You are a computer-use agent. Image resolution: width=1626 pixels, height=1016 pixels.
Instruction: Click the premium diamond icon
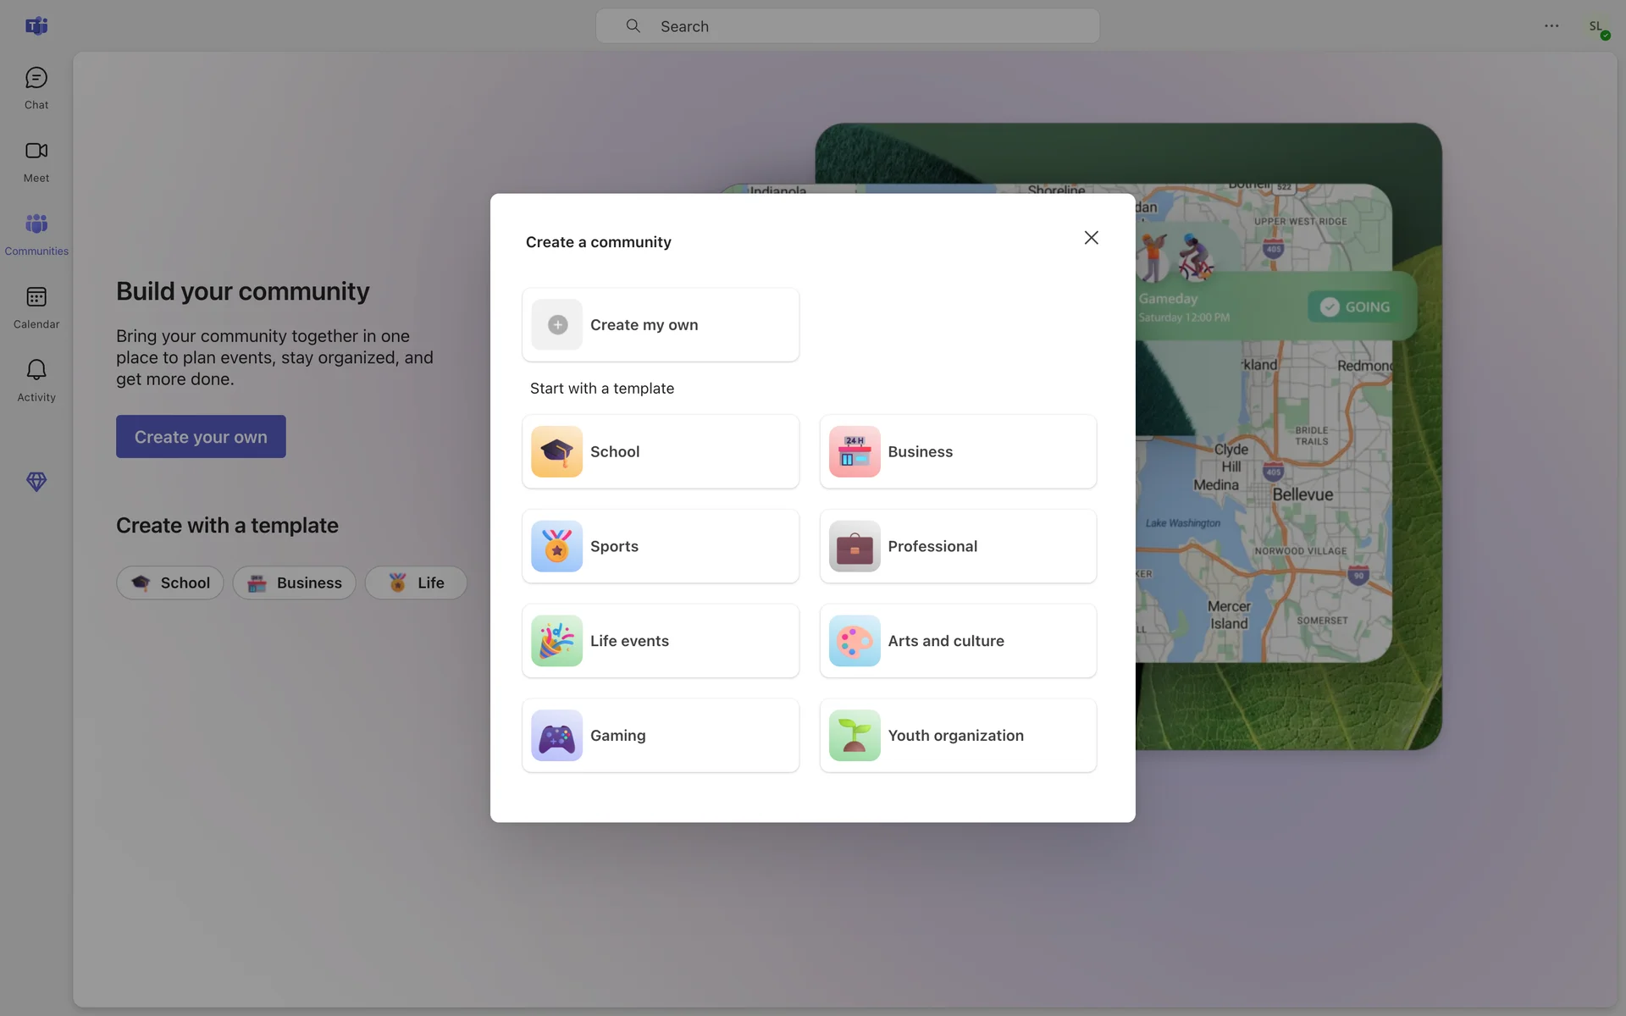36,482
